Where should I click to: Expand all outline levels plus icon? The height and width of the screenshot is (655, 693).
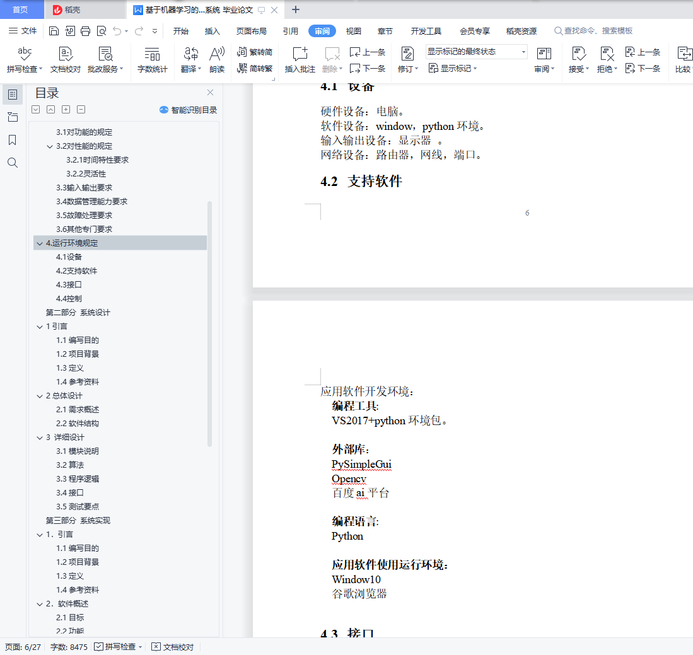[x=66, y=110]
